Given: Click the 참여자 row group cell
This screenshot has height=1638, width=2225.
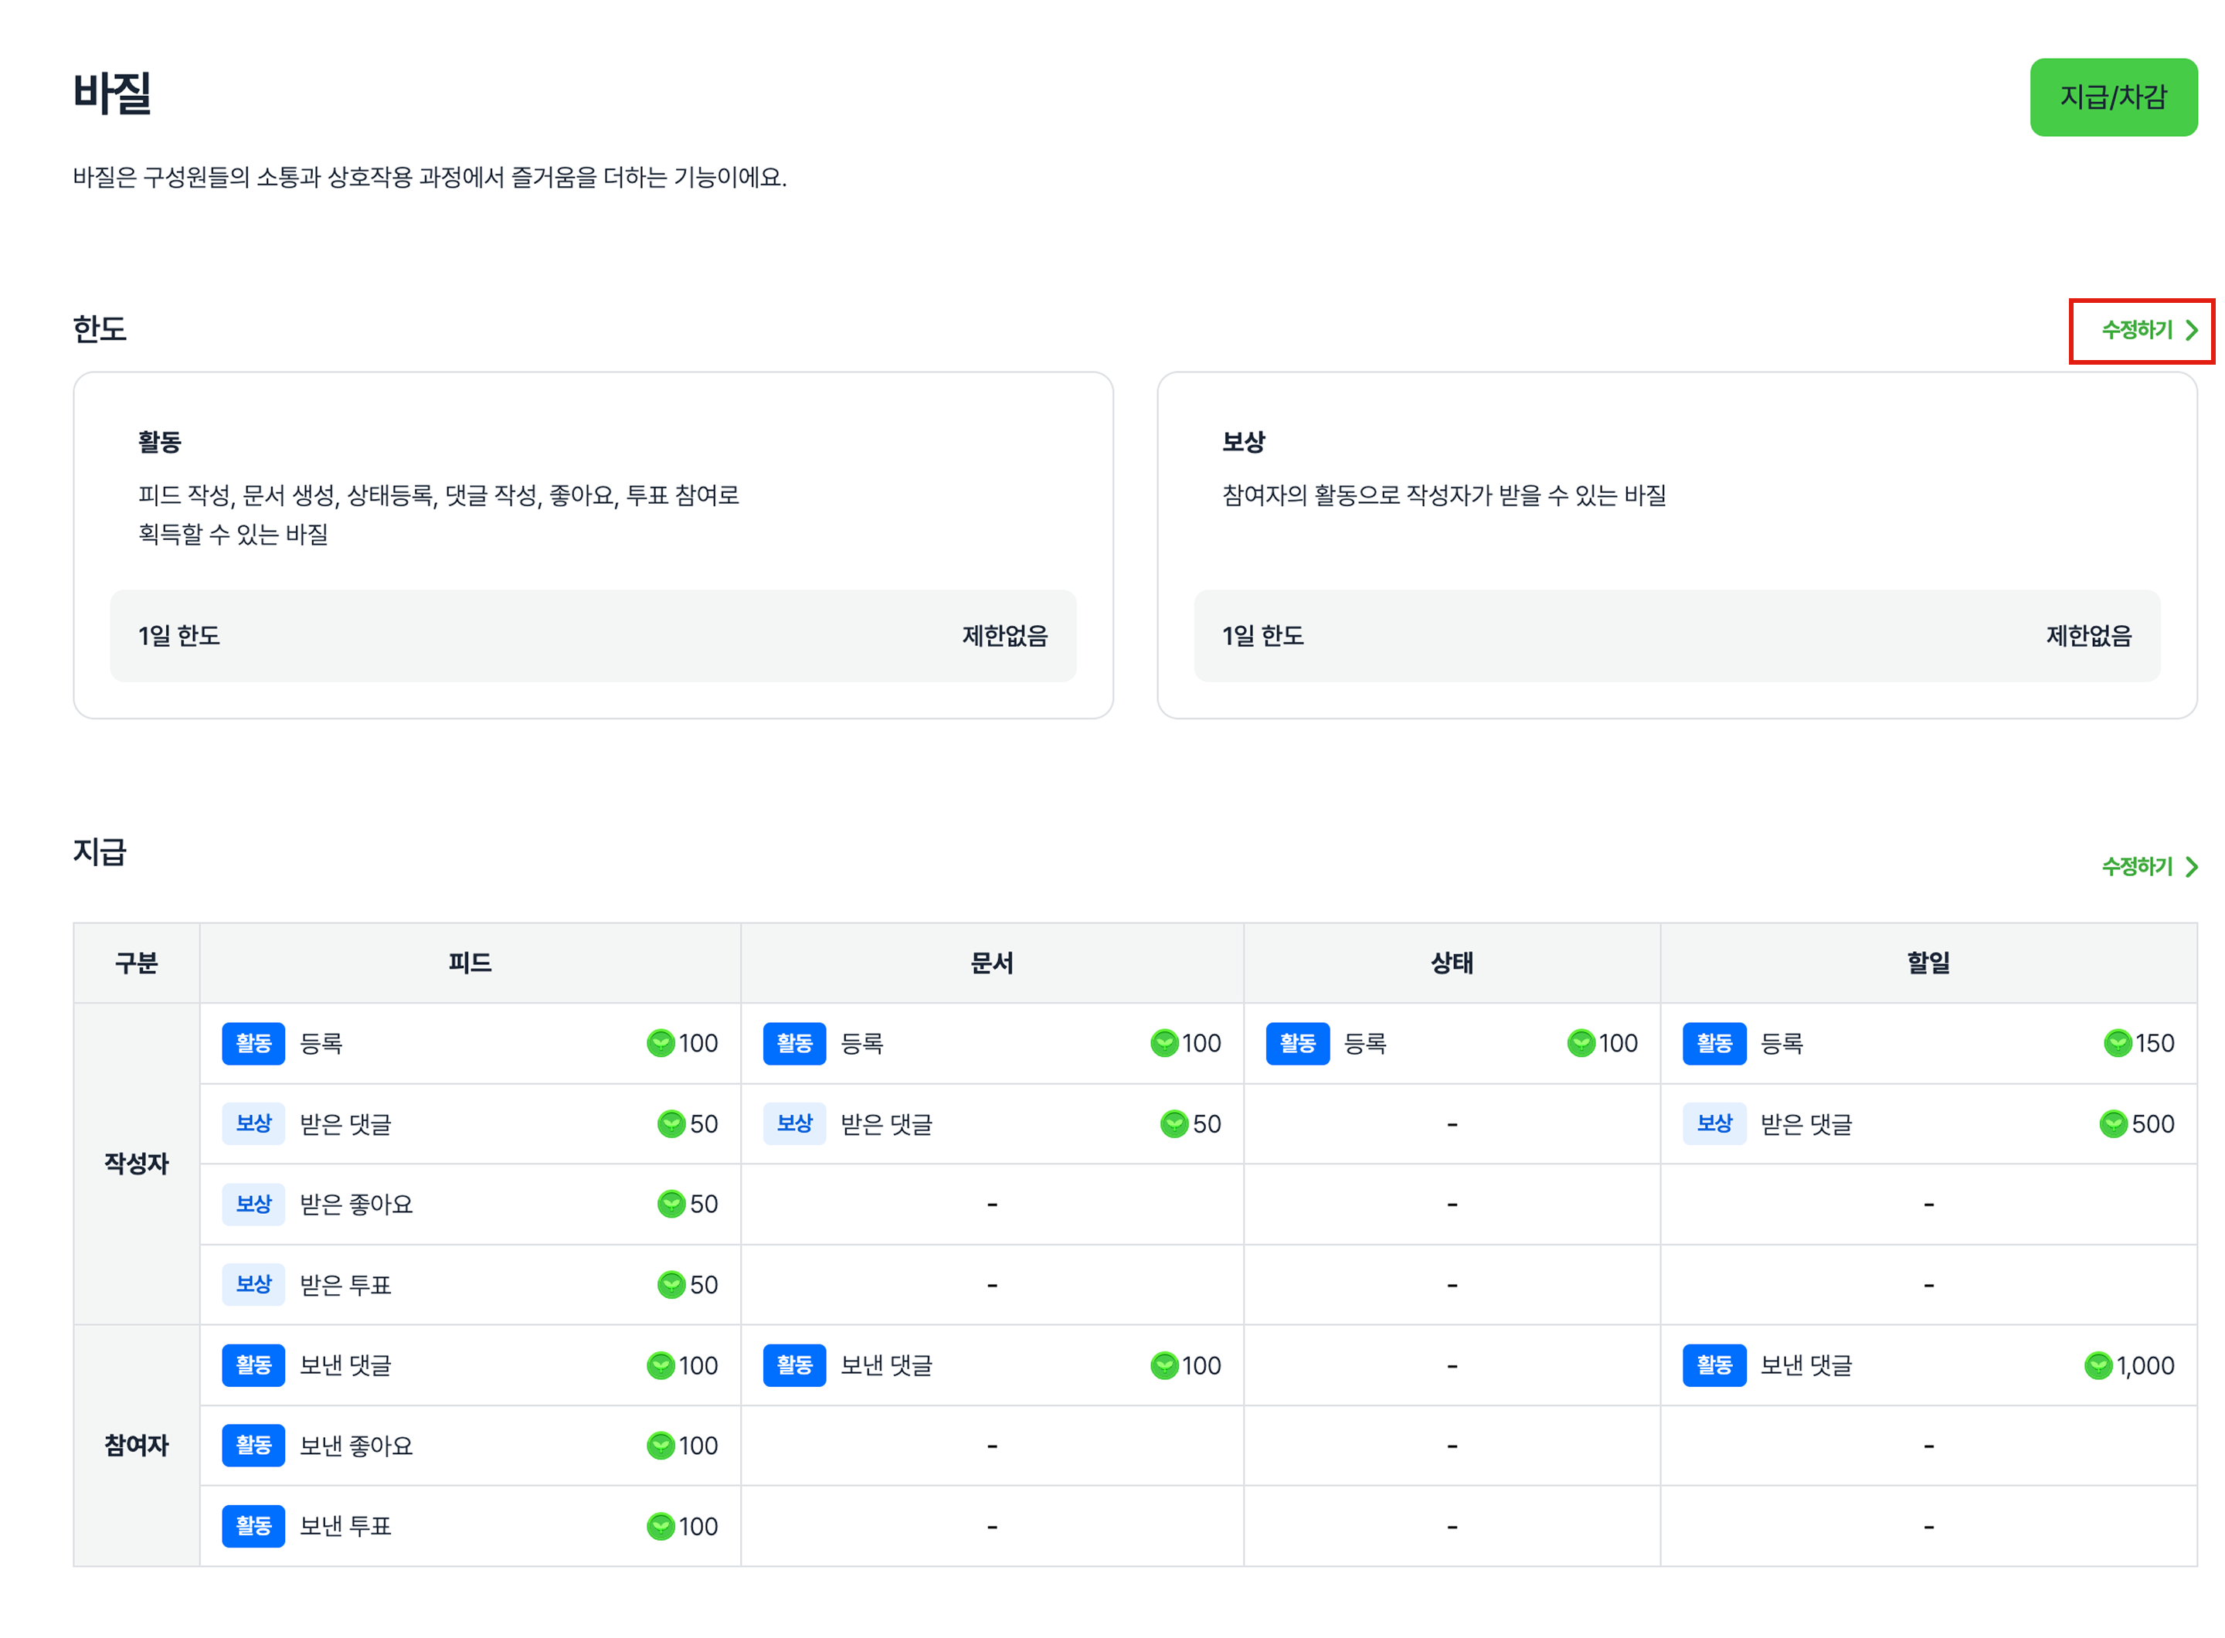Looking at the screenshot, I should 137,1445.
